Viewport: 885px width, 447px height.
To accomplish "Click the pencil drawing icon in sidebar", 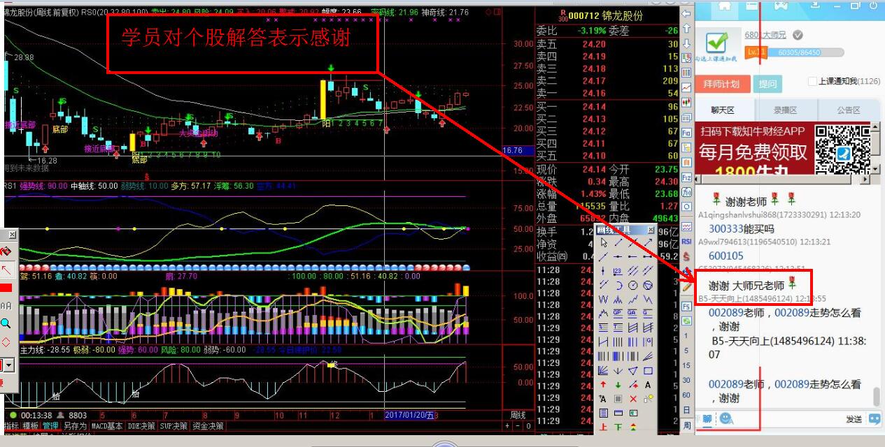I will click(x=686, y=286).
